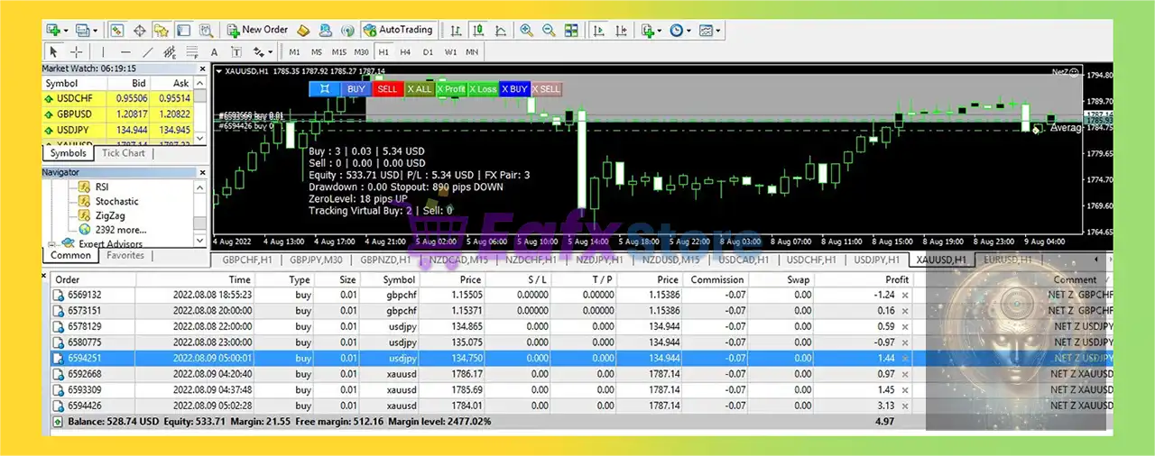Click the red SELL button on chart

(387, 89)
